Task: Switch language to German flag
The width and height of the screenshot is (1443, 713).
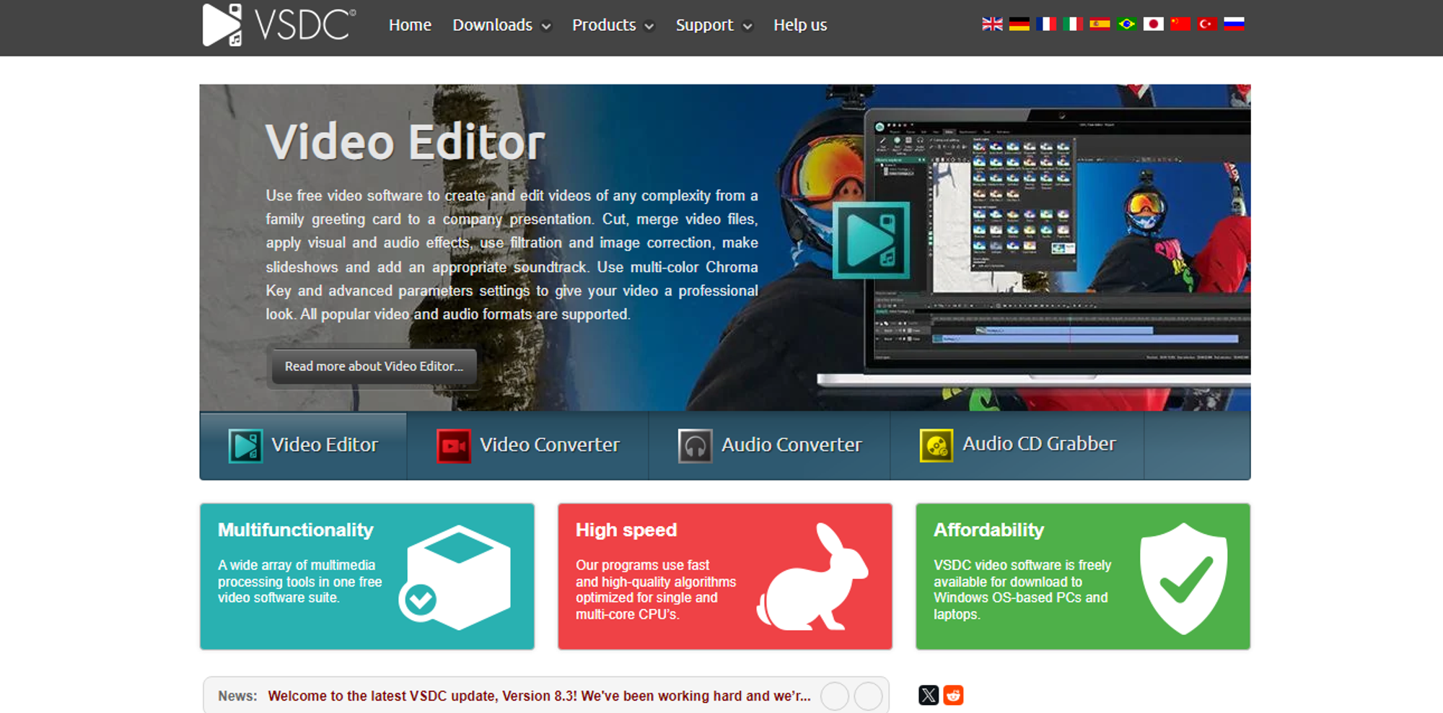Action: 1019,24
